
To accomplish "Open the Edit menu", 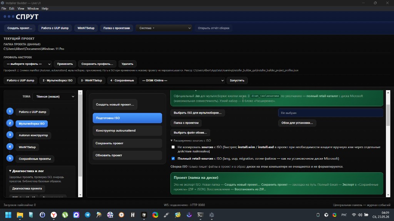I will tap(12, 8).
